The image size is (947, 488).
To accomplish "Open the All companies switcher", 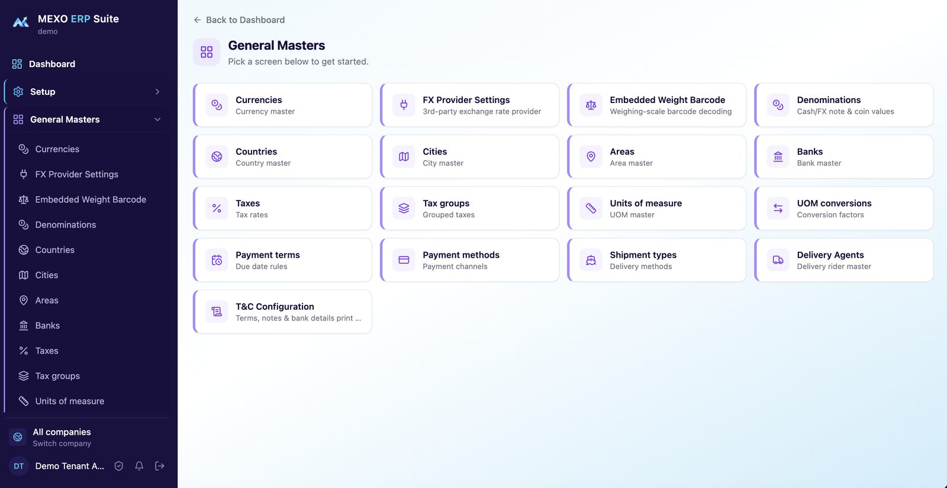I will (87, 437).
